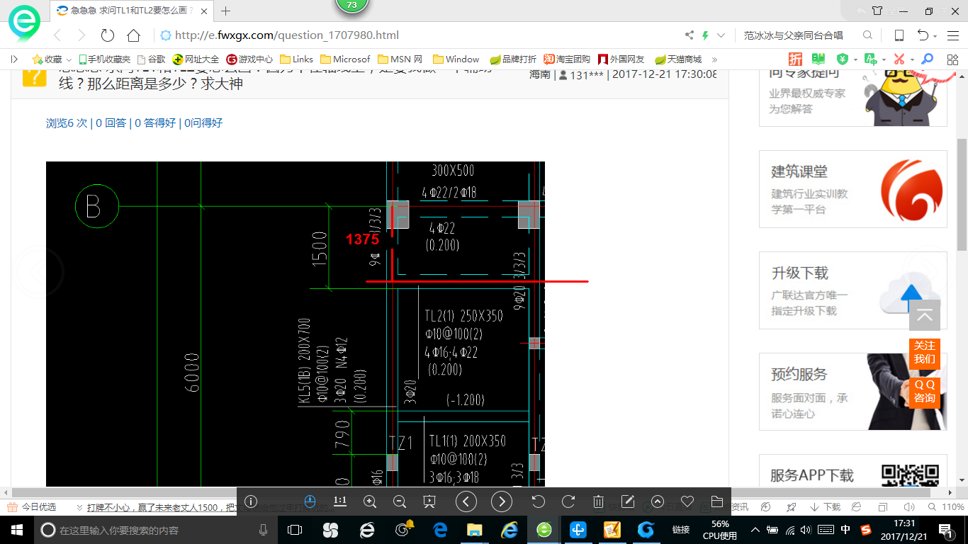Click the up-arrow circle icon in viewer toolbar
The width and height of the screenshot is (968, 544).
click(x=658, y=501)
